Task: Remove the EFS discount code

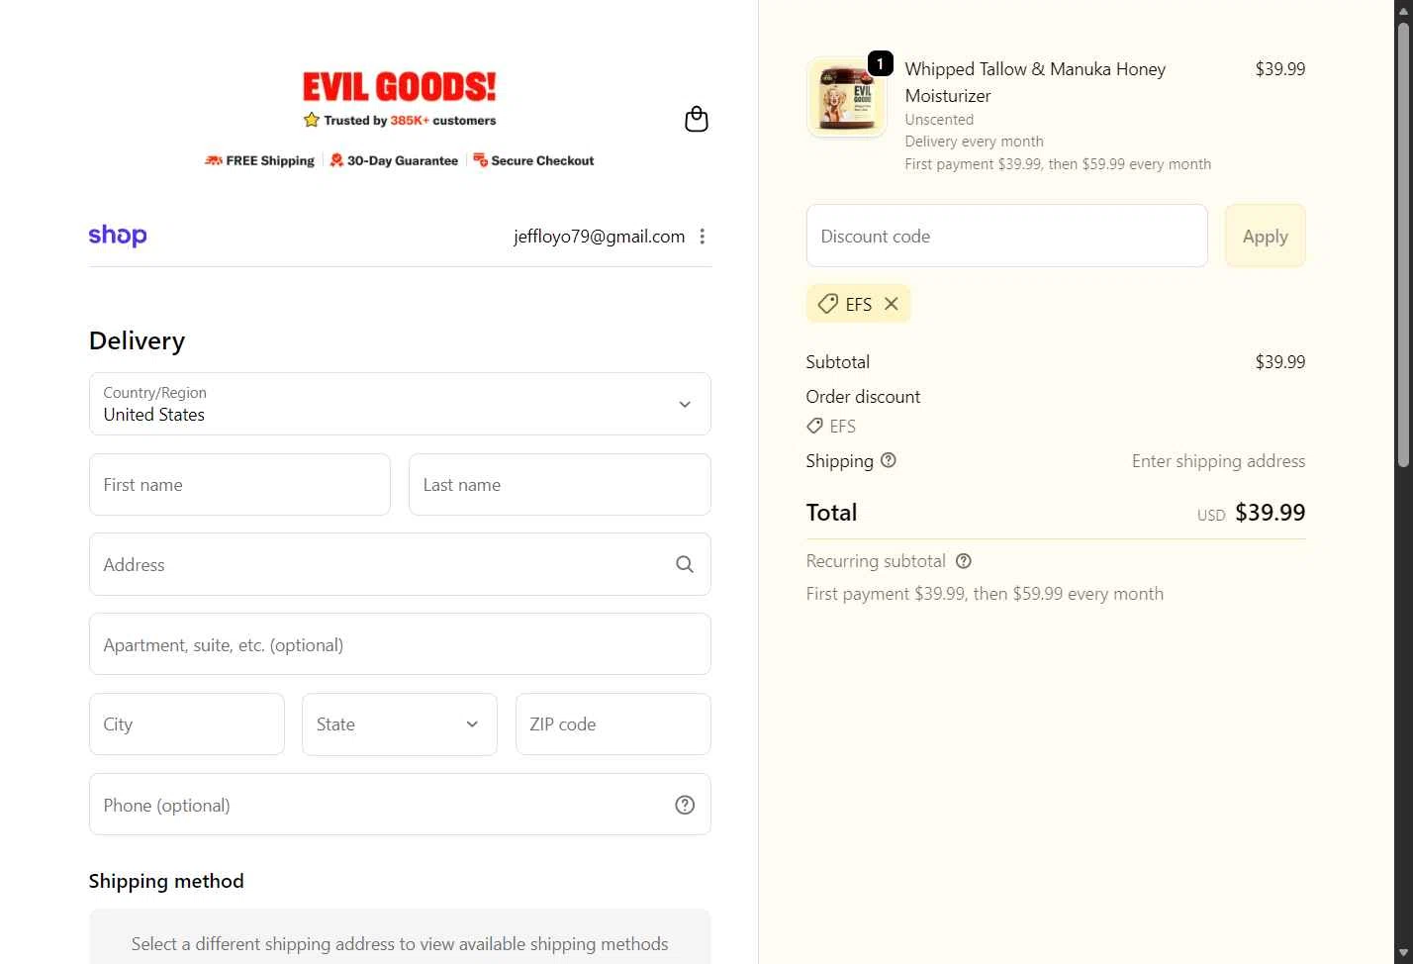Action: coord(892,304)
